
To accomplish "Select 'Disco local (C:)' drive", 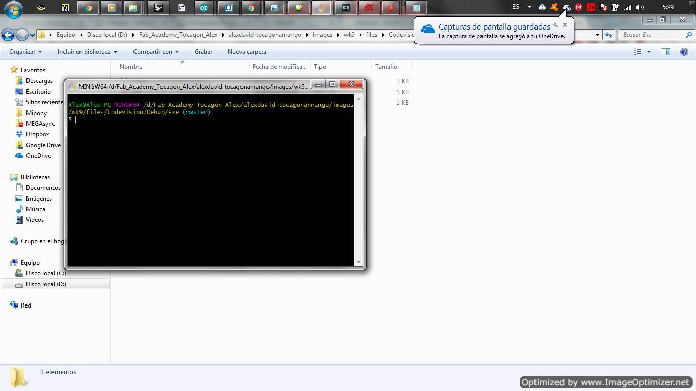I will click(x=46, y=273).
